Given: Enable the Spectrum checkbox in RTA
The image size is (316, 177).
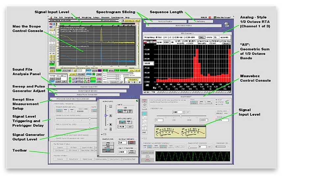Looking at the screenshot, I should click(198, 41).
